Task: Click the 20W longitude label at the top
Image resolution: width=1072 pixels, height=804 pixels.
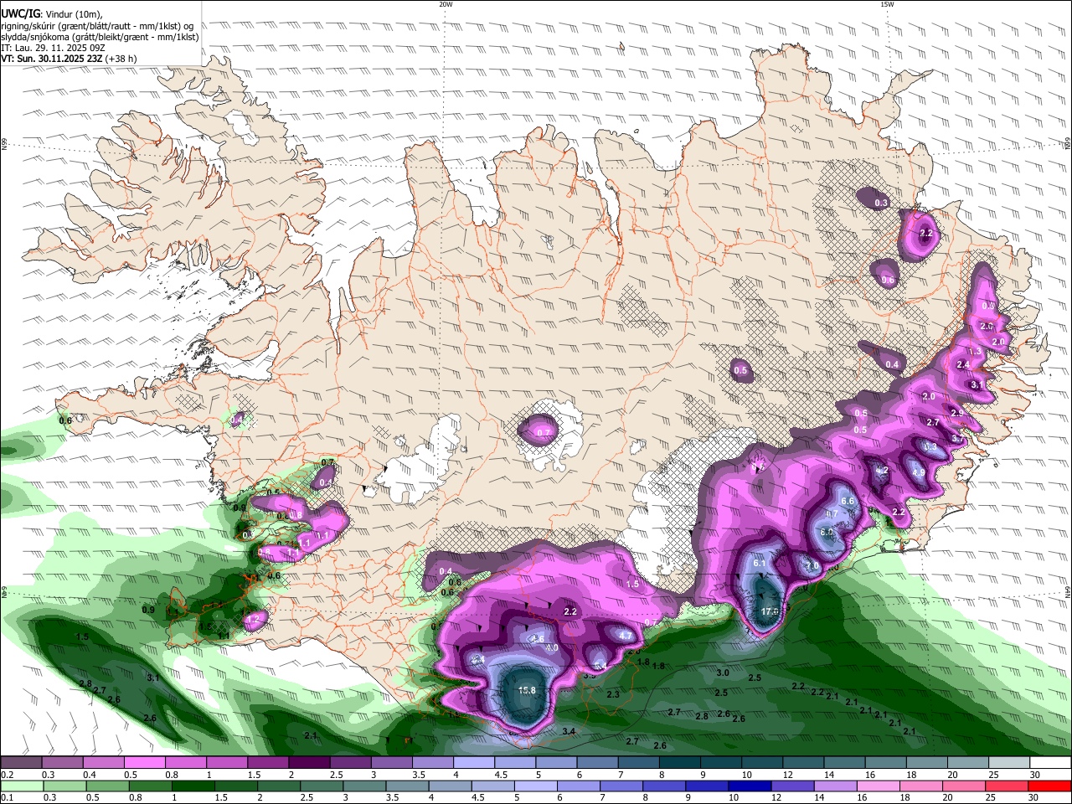Action: coord(446,4)
